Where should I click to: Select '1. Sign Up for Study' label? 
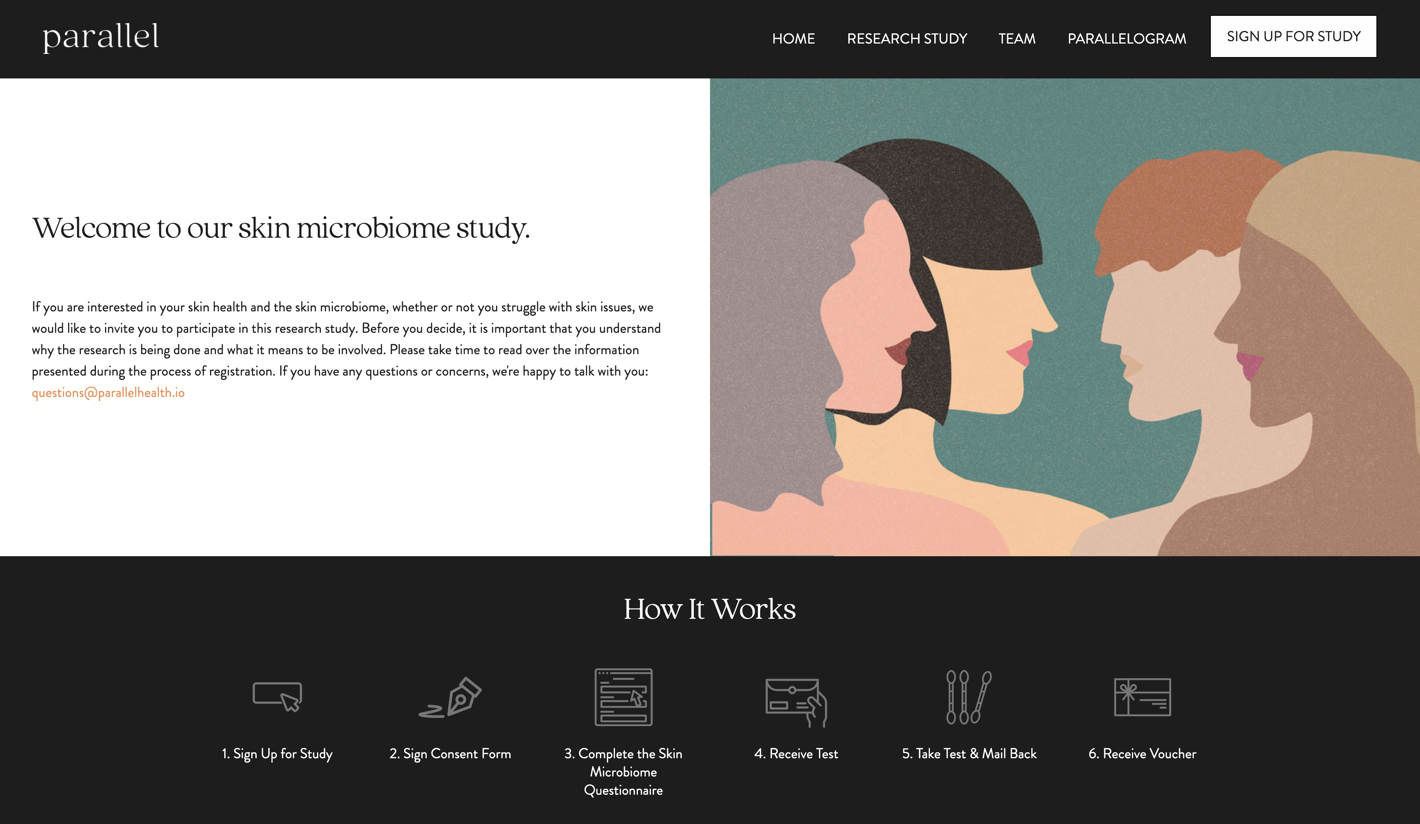tap(277, 754)
